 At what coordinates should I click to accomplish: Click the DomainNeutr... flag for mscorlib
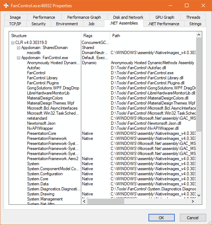95,53
